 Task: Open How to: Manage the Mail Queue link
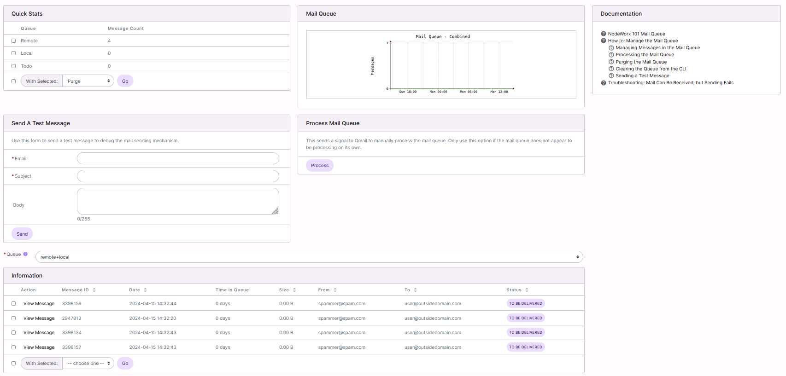click(643, 41)
